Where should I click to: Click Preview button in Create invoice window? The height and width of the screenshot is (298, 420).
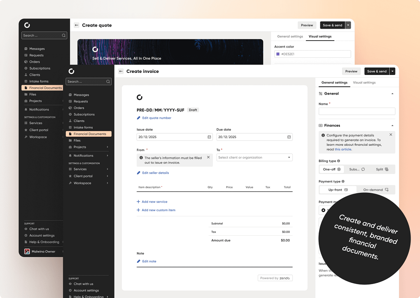[x=351, y=71]
